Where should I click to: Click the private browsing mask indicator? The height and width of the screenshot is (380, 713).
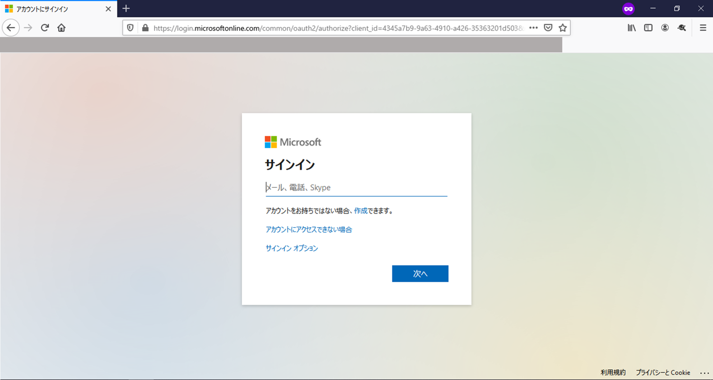tap(628, 9)
